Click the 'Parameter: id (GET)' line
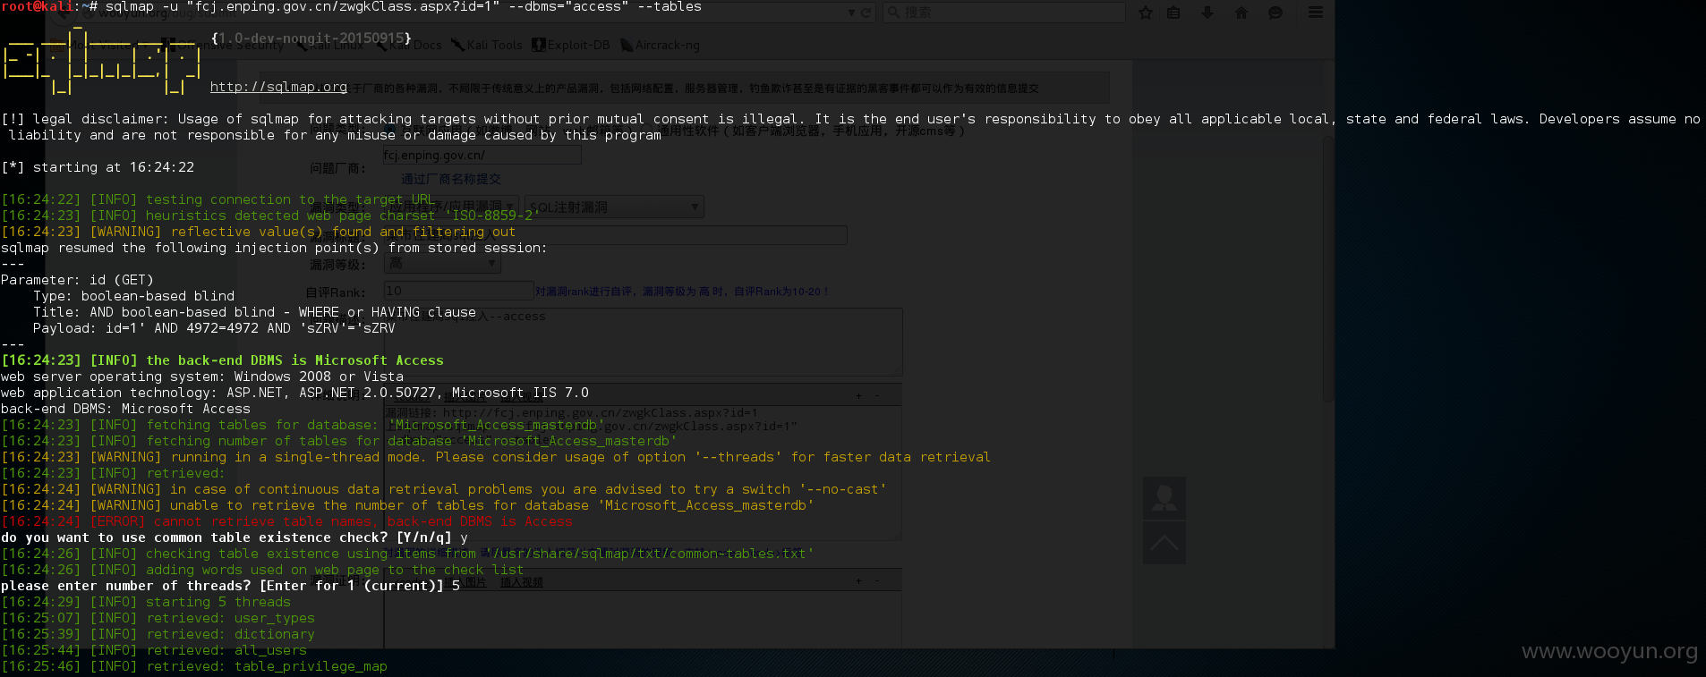This screenshot has width=1706, height=677. point(77,280)
